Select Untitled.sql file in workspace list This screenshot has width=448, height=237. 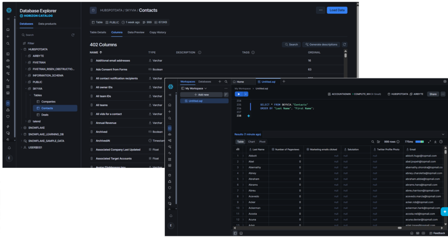click(x=204, y=101)
